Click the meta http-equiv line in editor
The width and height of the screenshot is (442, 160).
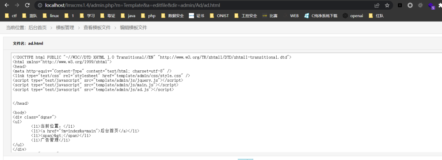pos(92,71)
